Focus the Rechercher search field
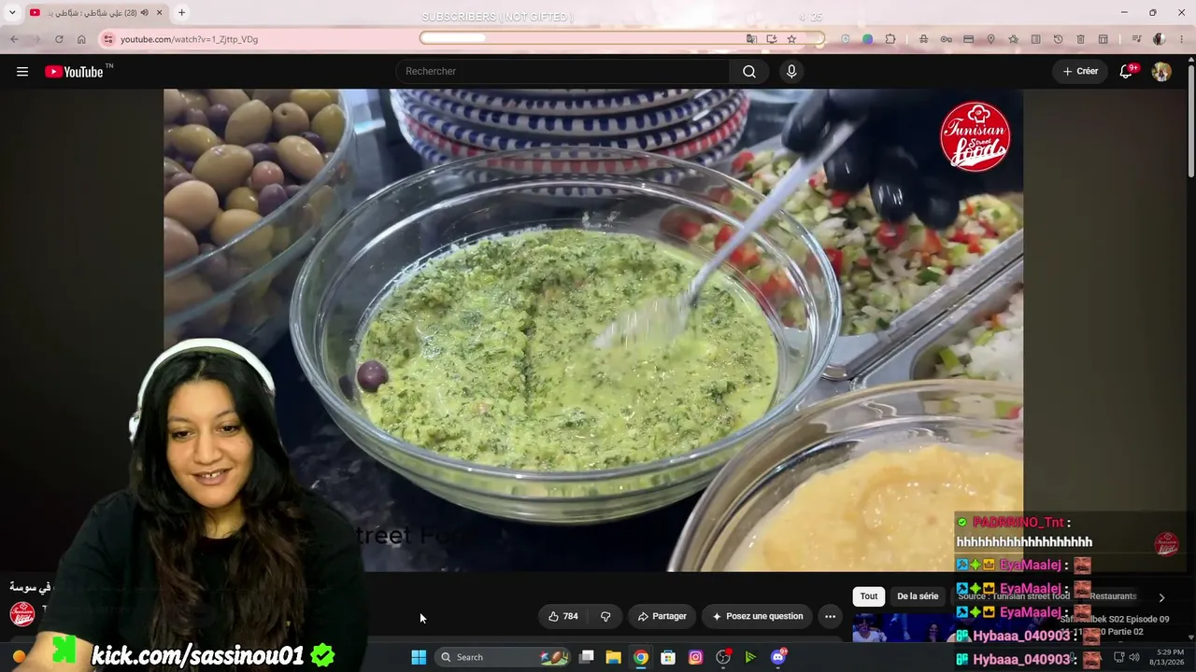1196x672 pixels. click(563, 72)
